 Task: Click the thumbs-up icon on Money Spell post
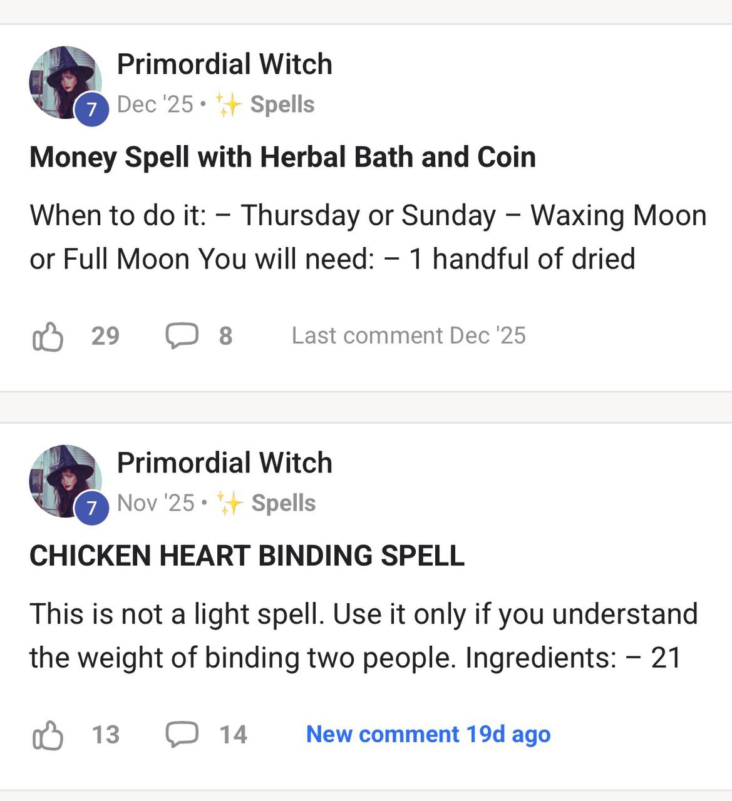coord(49,336)
